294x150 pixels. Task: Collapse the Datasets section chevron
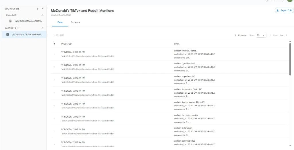[x=42, y=28]
